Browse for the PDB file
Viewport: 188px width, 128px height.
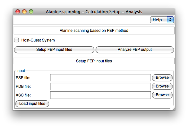click(162, 86)
